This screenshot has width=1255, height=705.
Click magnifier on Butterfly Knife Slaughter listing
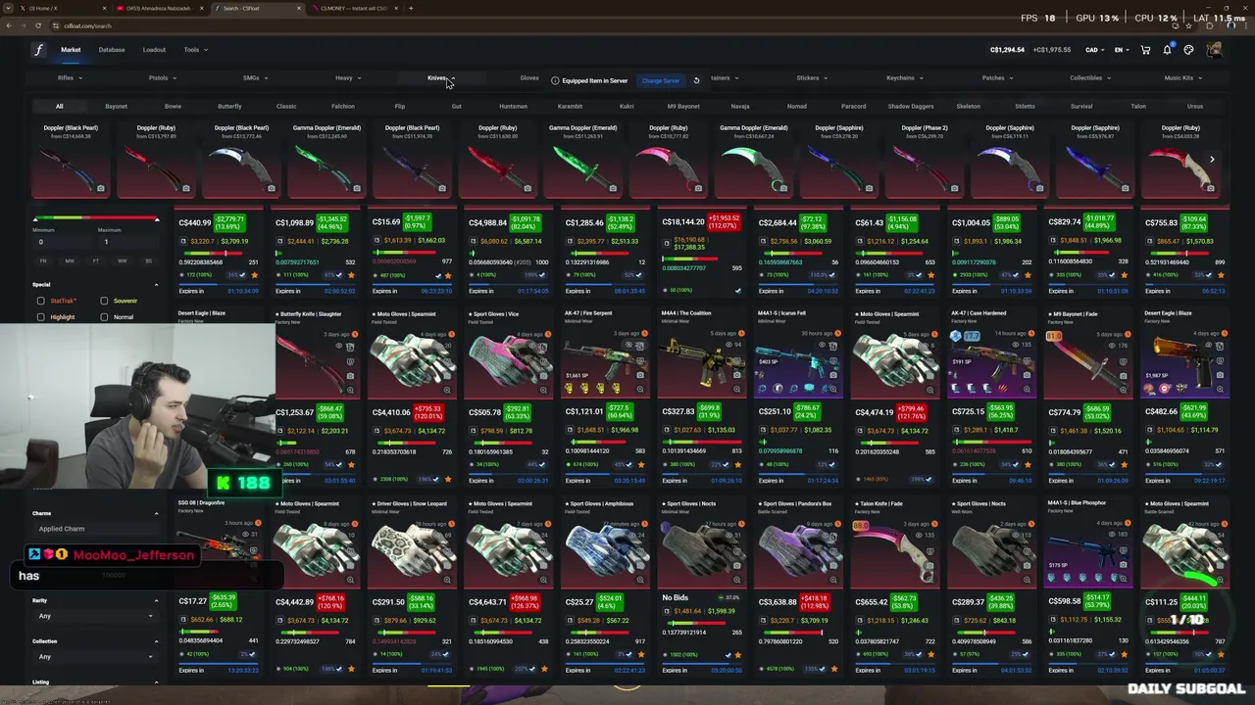[x=350, y=390]
